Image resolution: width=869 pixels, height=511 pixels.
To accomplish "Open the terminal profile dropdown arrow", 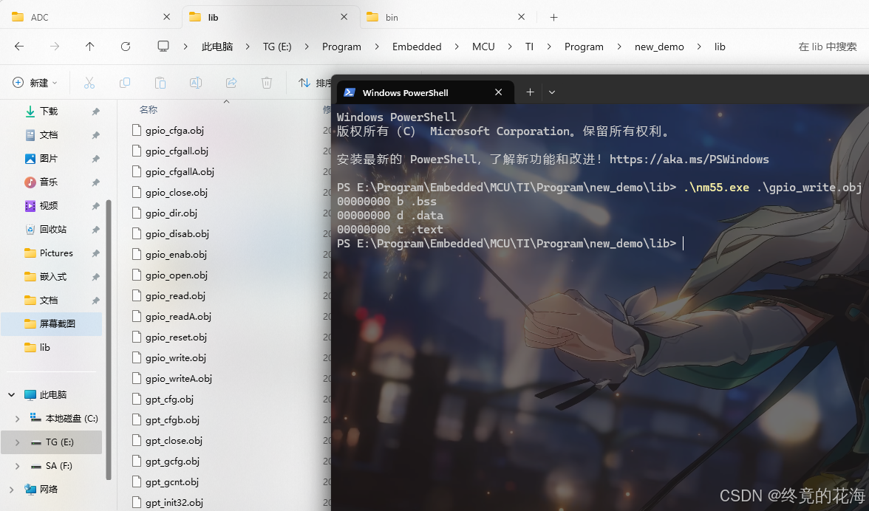I will click(x=552, y=92).
